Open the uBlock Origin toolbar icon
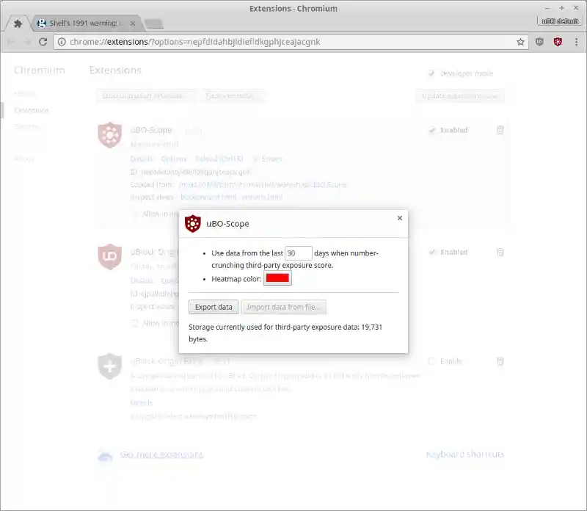The width and height of the screenshot is (587, 511). click(539, 42)
